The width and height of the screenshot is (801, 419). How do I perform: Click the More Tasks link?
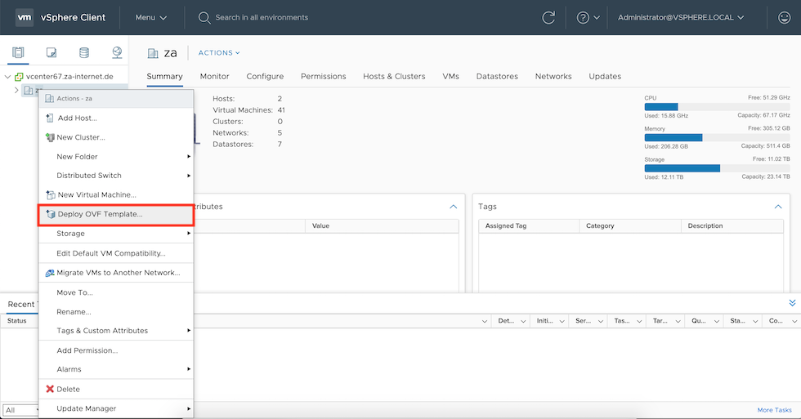point(775,410)
